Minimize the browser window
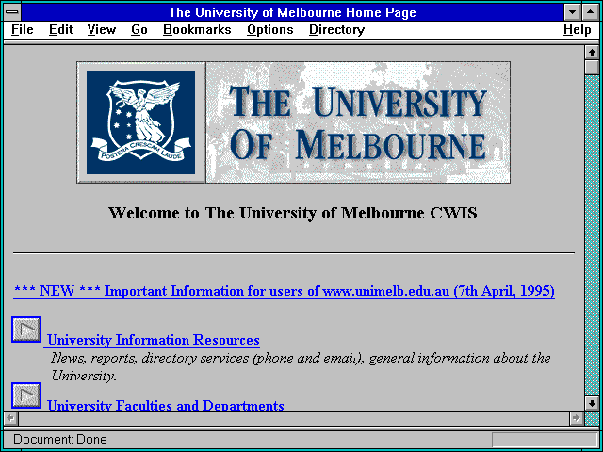Viewport: 603px width, 452px height. [572, 12]
